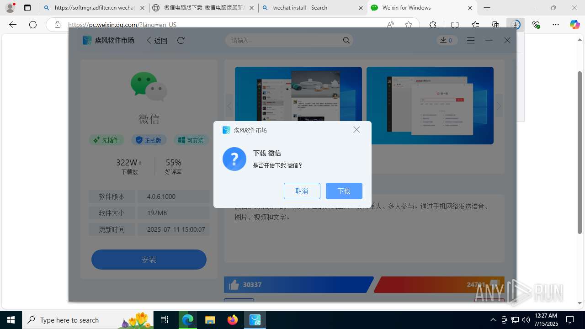Open Task View on taskbar

pyautogui.click(x=165, y=320)
